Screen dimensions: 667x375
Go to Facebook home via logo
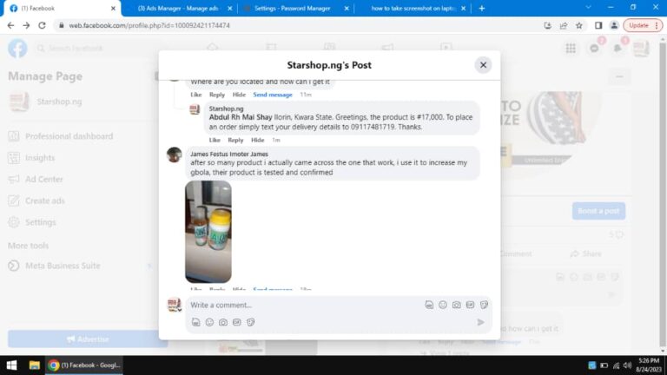click(17, 48)
